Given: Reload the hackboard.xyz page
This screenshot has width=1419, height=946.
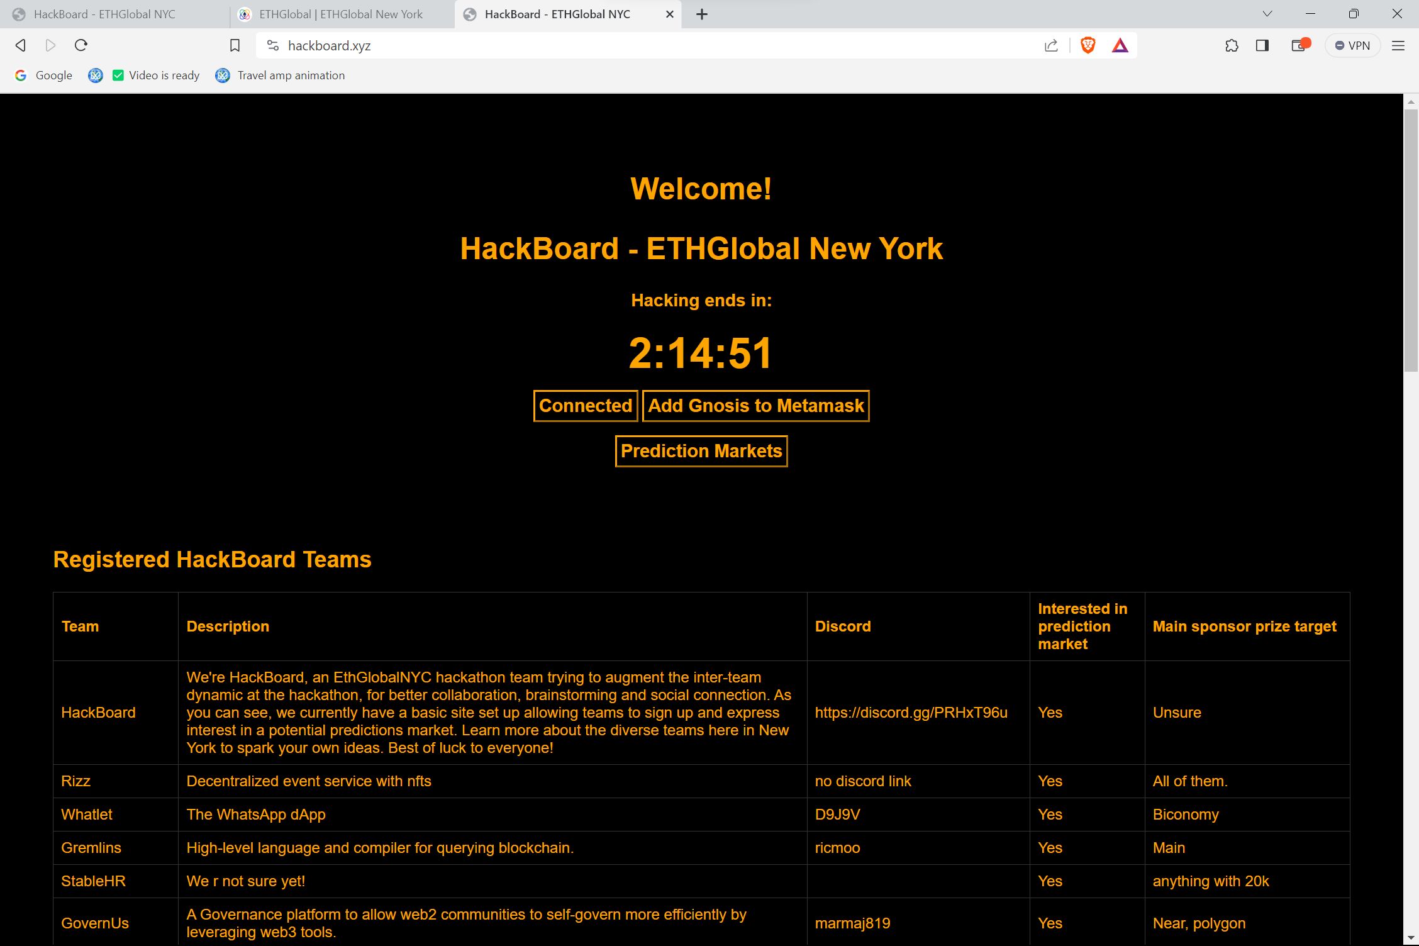Looking at the screenshot, I should 81,45.
